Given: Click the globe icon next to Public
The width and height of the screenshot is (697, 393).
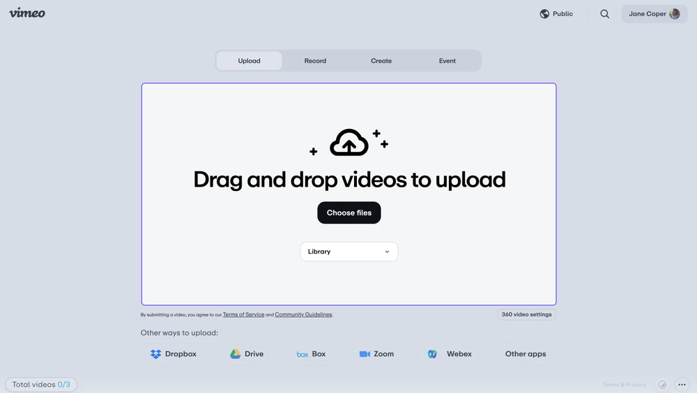Looking at the screenshot, I should pos(544,14).
